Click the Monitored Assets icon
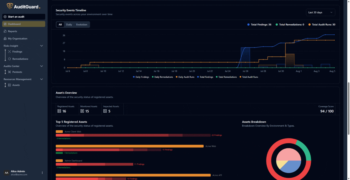The image size is (350, 180). 82,111
